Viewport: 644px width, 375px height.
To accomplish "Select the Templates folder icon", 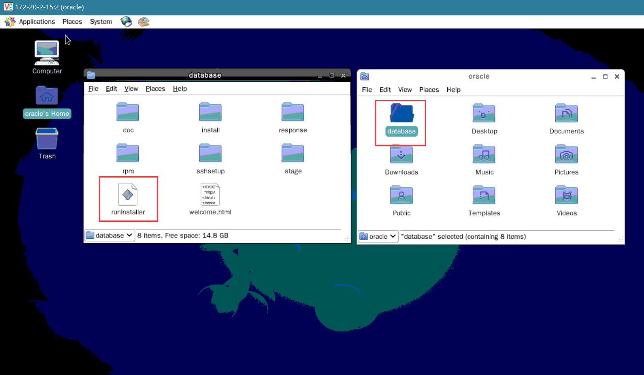I will point(484,195).
